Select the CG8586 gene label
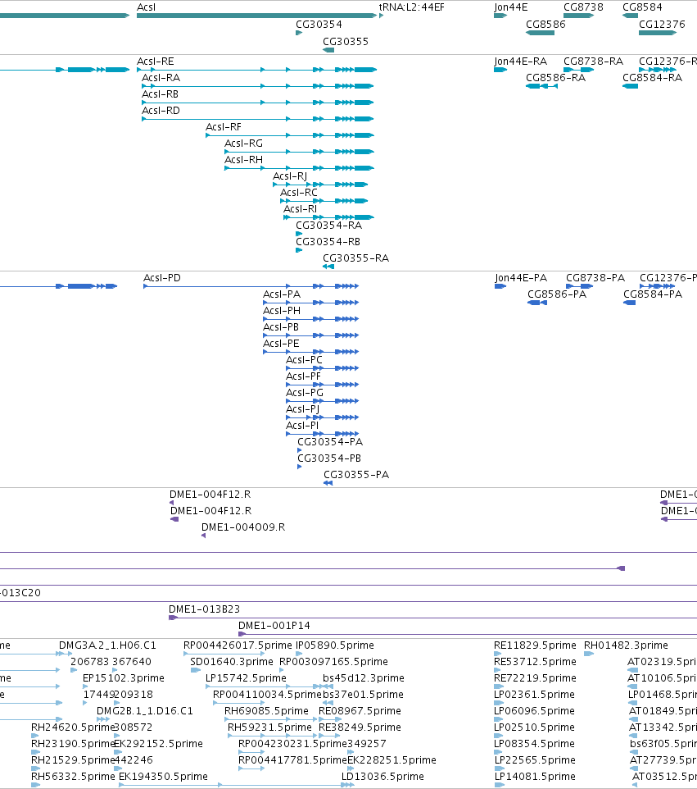Image resolution: width=697 pixels, height=789 pixels. tap(545, 25)
